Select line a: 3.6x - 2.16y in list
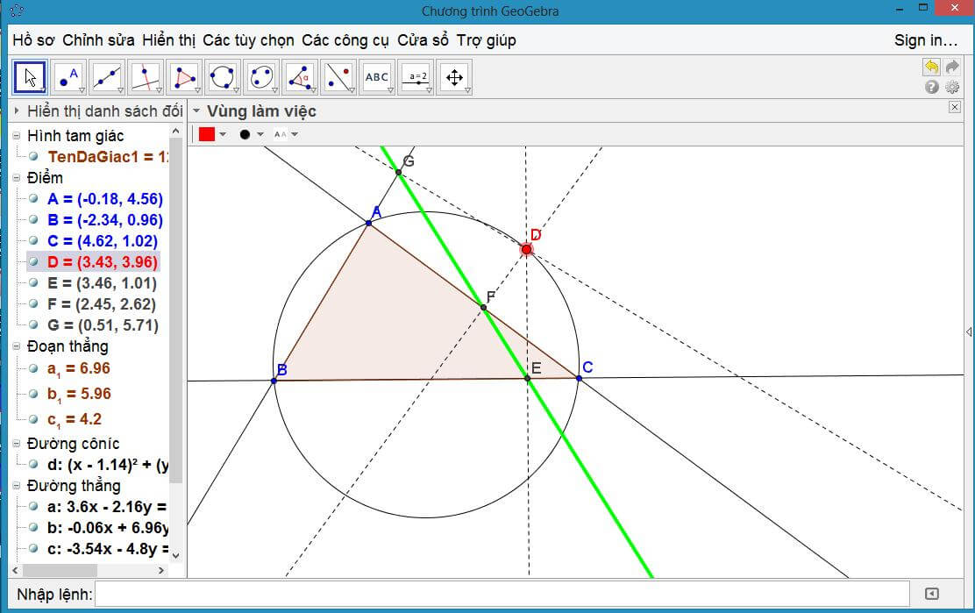The height and width of the screenshot is (613, 975). click(107, 507)
